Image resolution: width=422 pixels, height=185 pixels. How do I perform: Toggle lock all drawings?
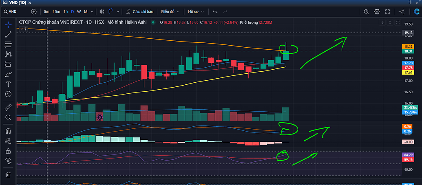(x=8, y=151)
